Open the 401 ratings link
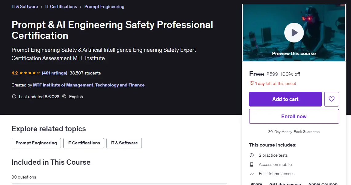Viewport: 351px width, 185px height. (54, 73)
